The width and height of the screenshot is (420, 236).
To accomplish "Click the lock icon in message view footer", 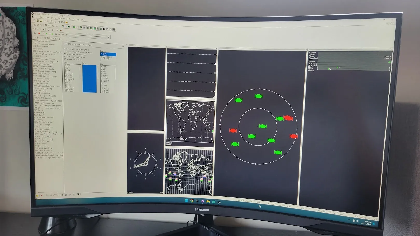I will click(37, 196).
